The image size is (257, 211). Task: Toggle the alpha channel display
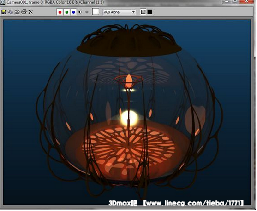tap(80, 12)
